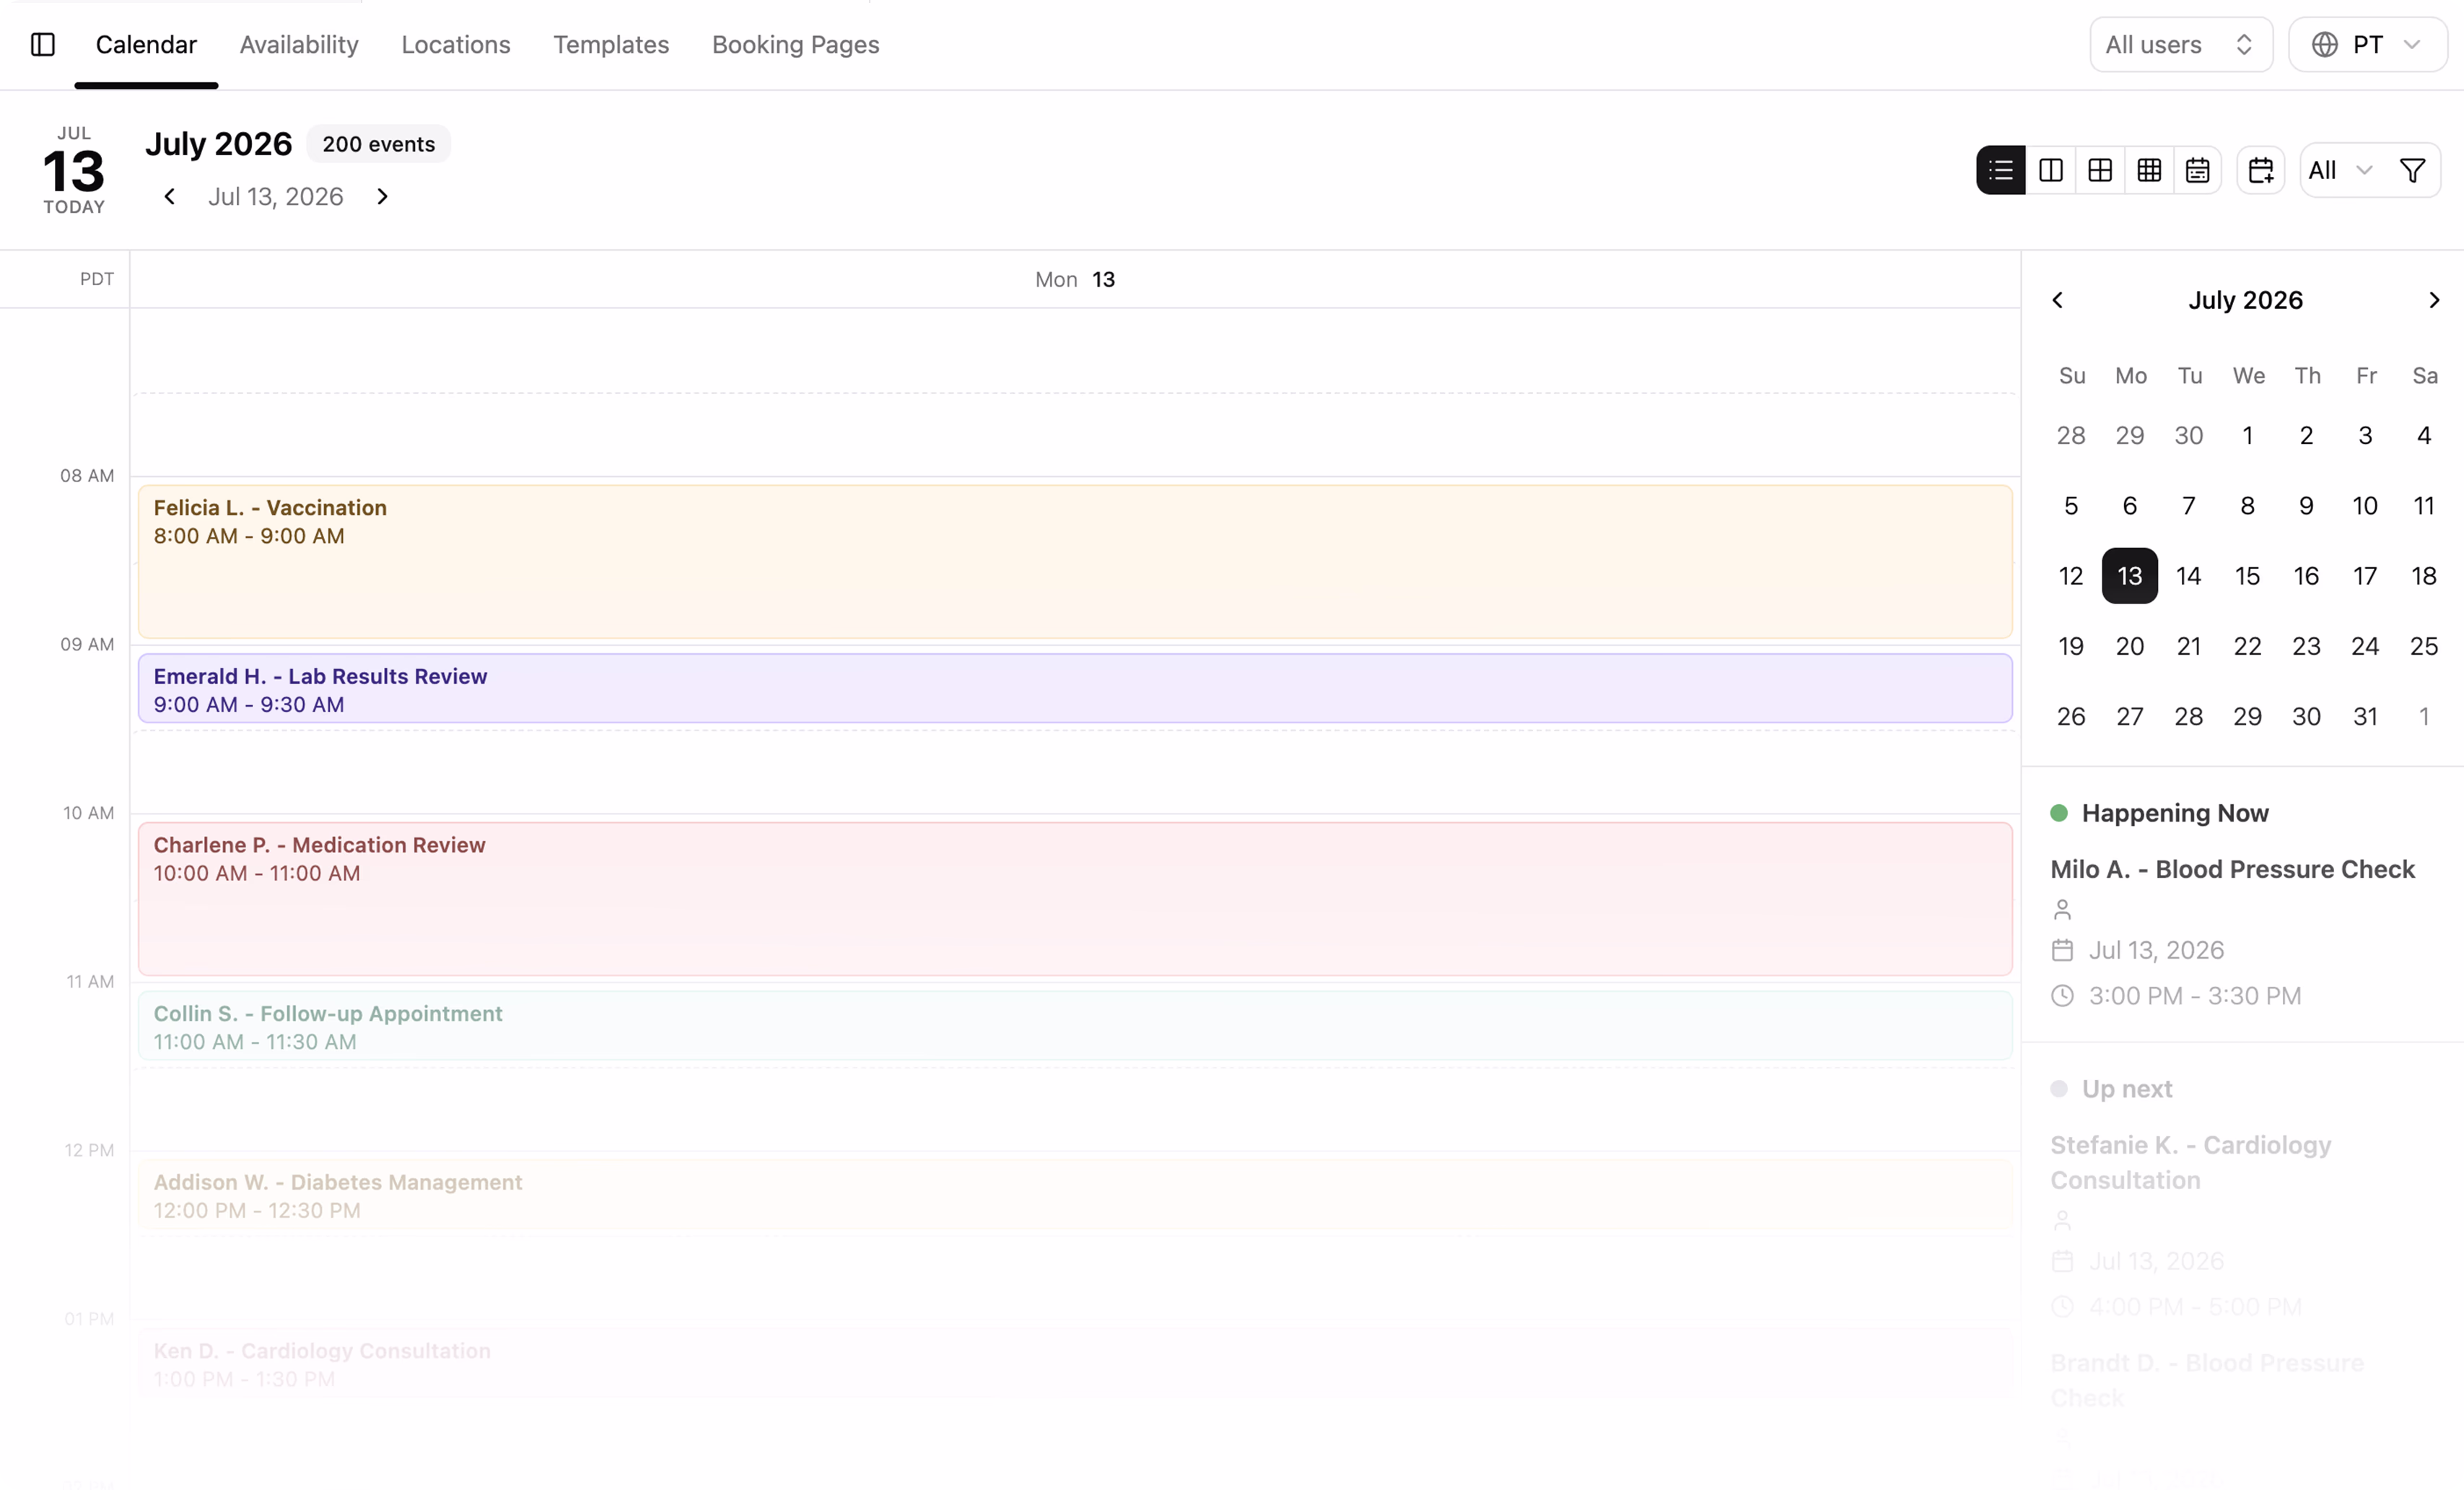Switch to dense grid month view icon
This screenshot has height=1490, width=2464.
point(2149,170)
